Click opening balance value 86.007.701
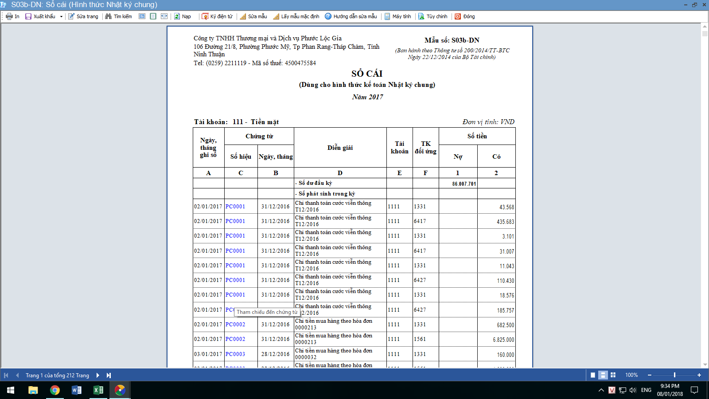This screenshot has height=399, width=709. point(464,184)
